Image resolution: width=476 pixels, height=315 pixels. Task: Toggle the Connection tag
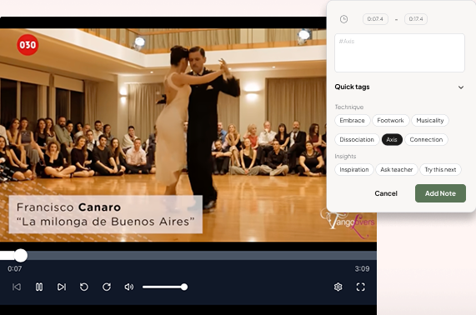[x=426, y=140]
